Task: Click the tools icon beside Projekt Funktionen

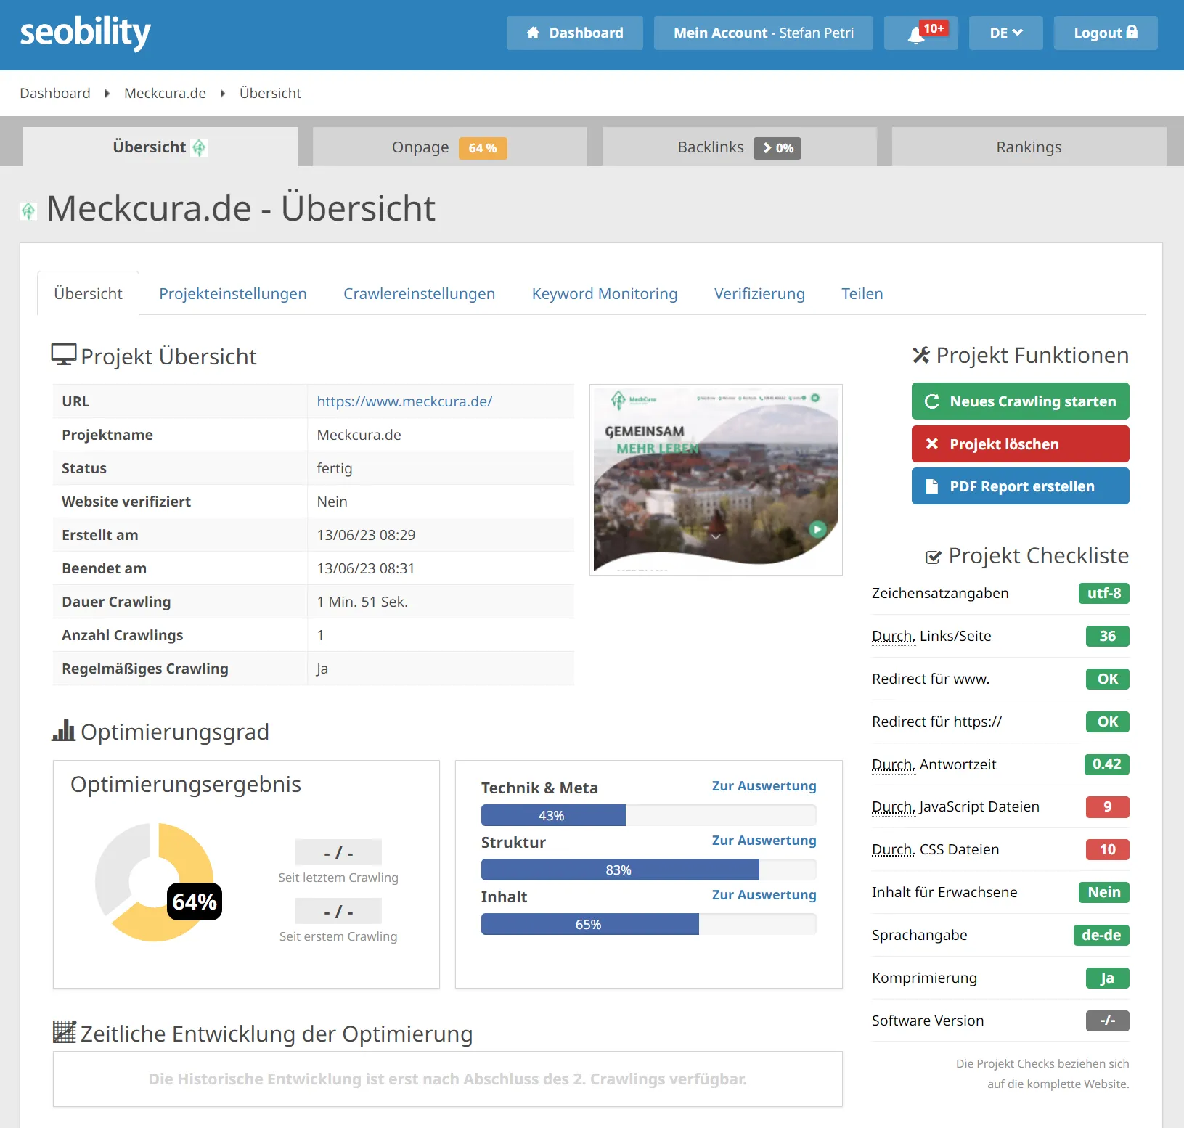Action: click(921, 355)
